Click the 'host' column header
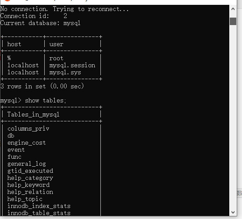Viewport: 242px width, 219px height. point(14,44)
